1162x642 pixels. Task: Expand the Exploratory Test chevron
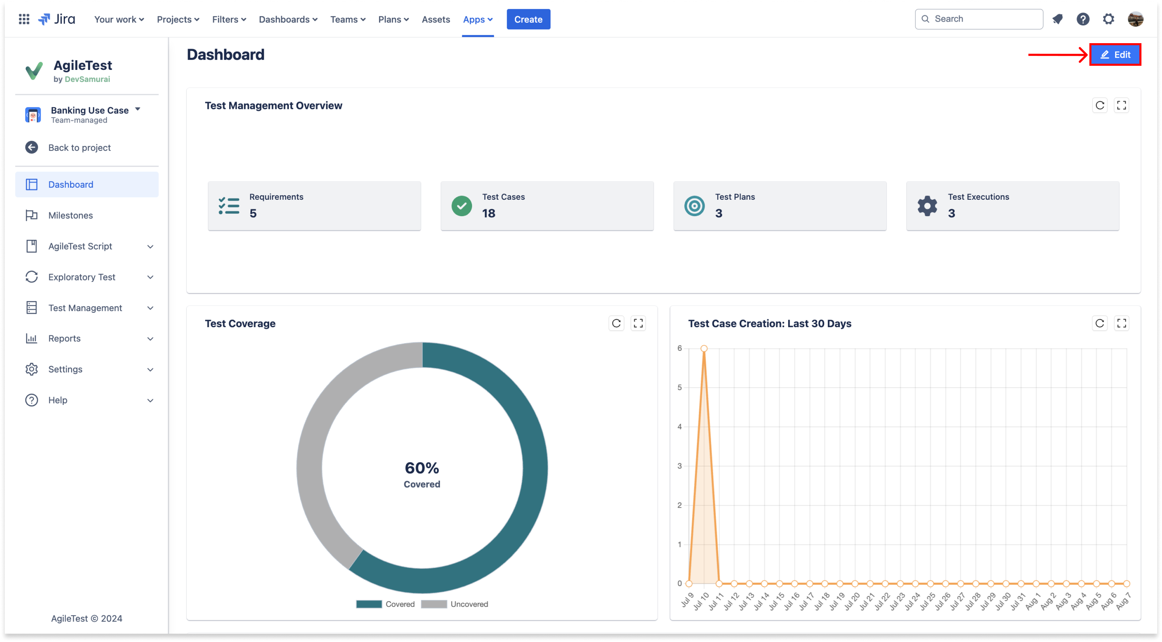click(x=150, y=277)
